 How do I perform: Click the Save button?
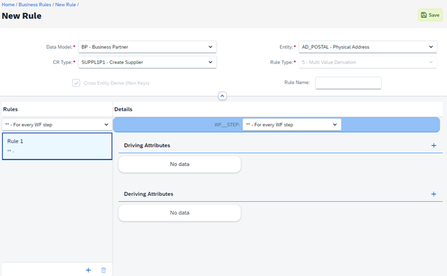coord(430,15)
